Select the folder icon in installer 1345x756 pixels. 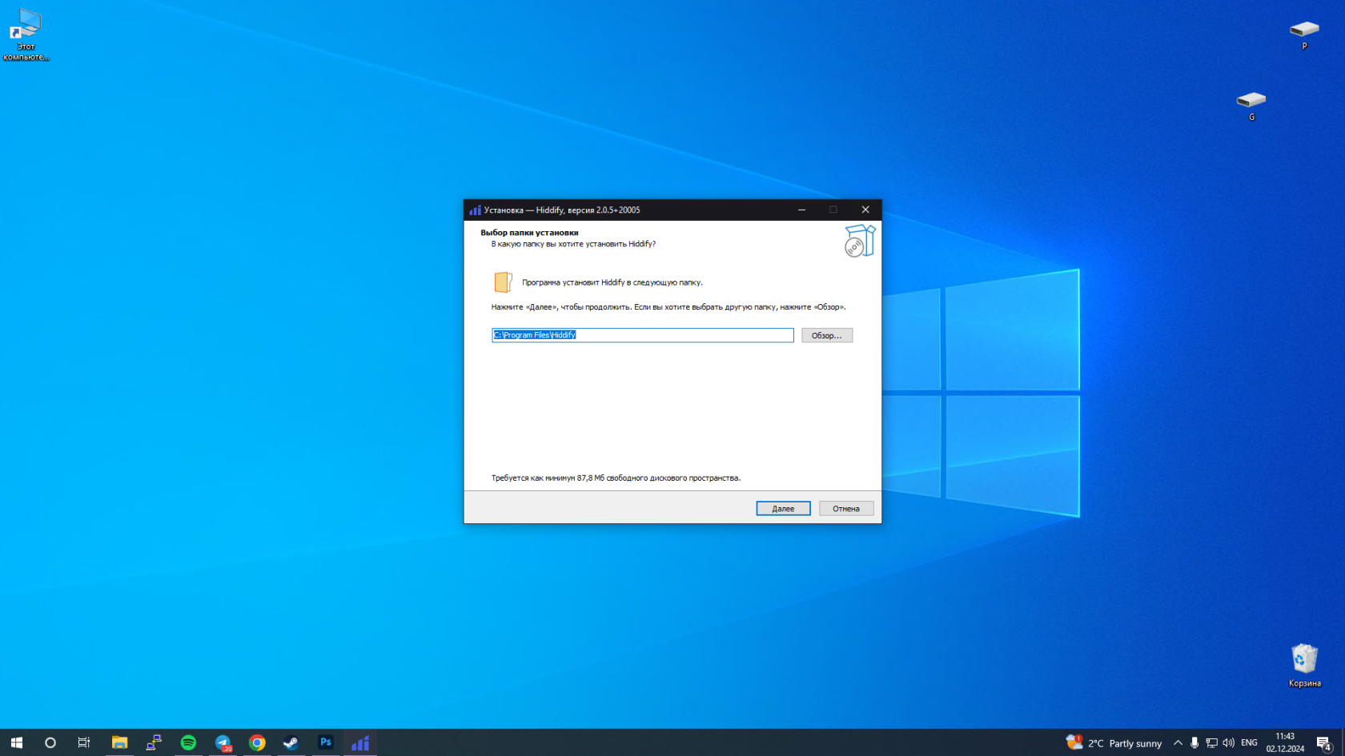[503, 282]
